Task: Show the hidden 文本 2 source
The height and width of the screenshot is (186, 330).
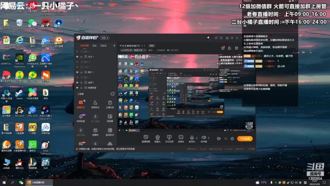Action: (77, 67)
